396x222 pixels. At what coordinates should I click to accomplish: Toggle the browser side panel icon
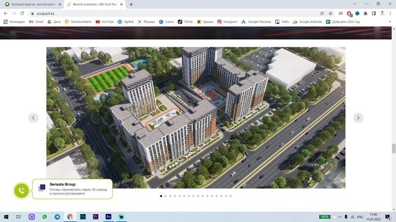[374, 14]
